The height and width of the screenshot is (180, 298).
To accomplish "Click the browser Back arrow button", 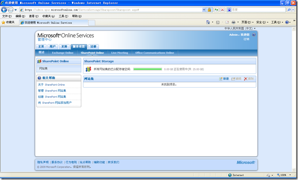I will coord(4,10).
